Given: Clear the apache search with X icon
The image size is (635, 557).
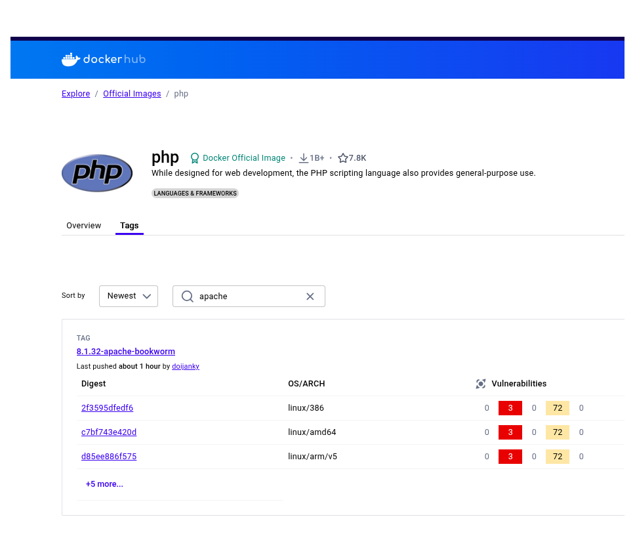Looking at the screenshot, I should pyautogui.click(x=310, y=297).
